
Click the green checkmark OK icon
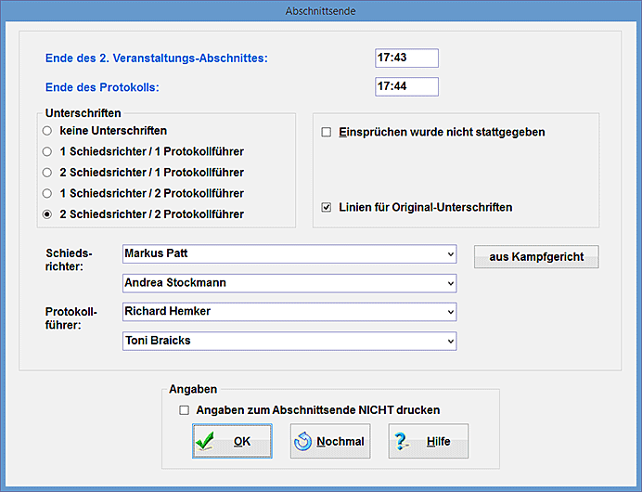point(206,442)
